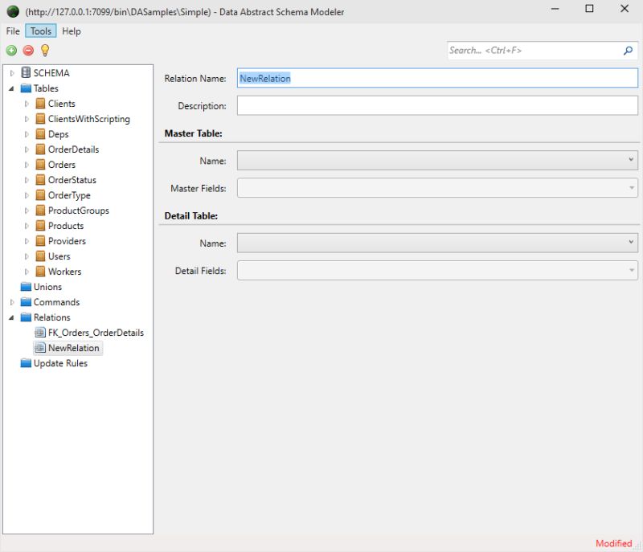
Task: Click the NewRelation relation icon
Action: point(40,348)
